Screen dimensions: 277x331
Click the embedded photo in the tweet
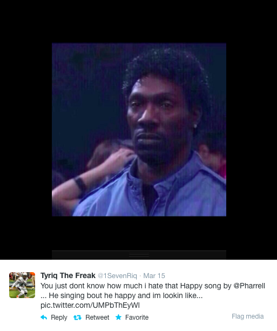click(x=139, y=130)
